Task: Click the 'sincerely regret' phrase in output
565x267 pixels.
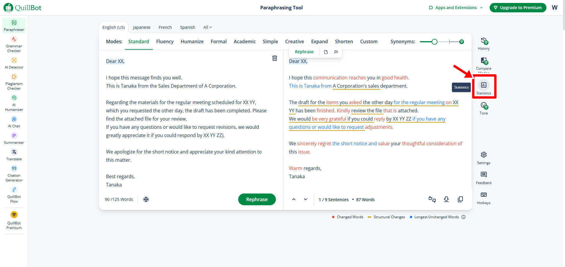Action: (x=314, y=143)
